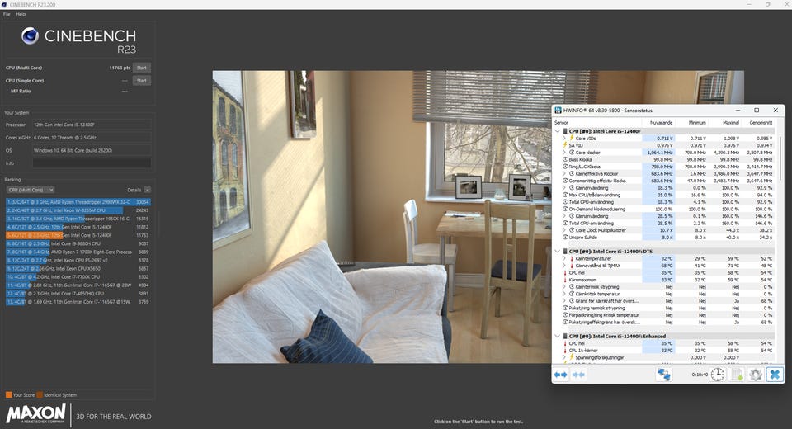Reset the HWiNFO timer clock icon

click(717, 375)
